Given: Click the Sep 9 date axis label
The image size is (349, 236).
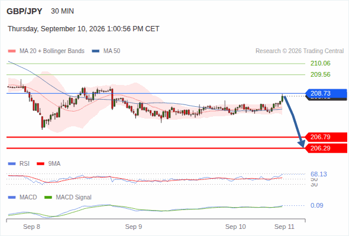Looking at the screenshot, I should 134,227.
